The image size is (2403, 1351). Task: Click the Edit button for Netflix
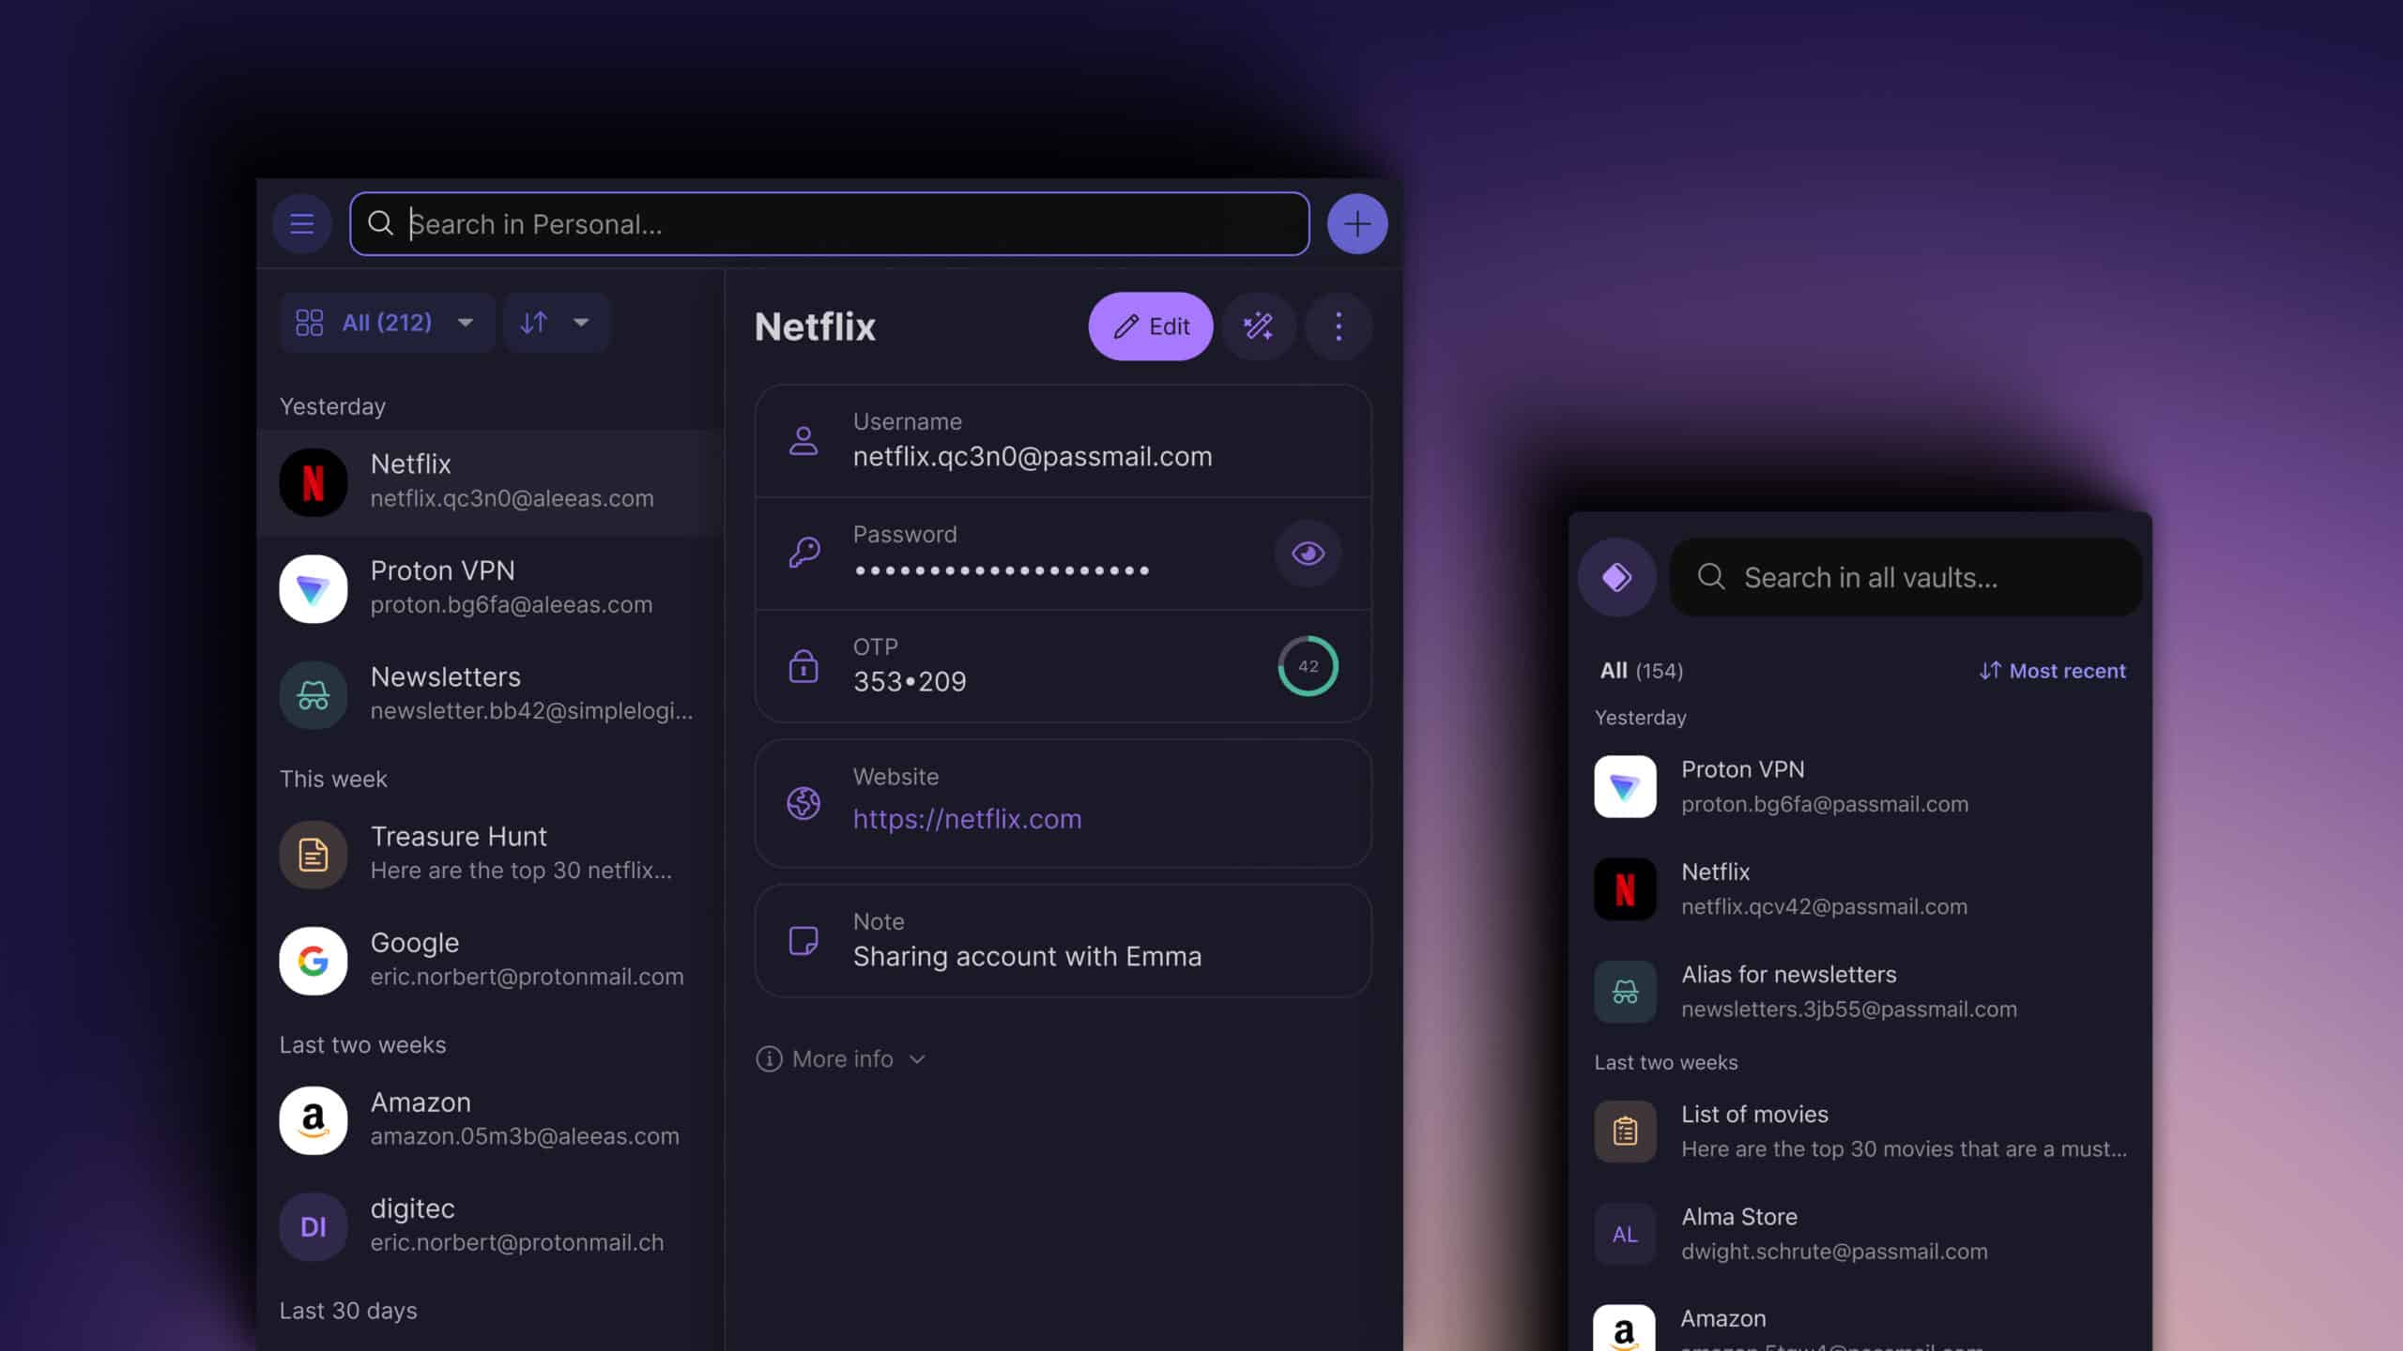(1150, 325)
